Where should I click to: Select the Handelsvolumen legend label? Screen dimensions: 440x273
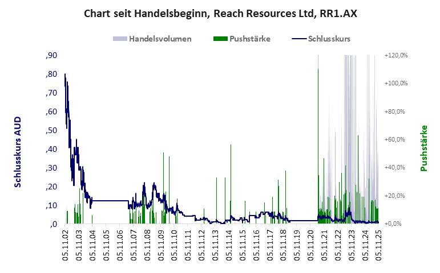pos(160,39)
